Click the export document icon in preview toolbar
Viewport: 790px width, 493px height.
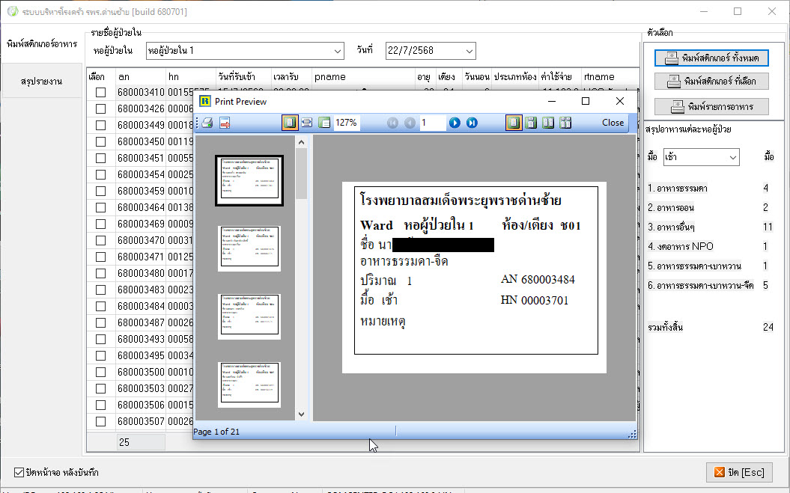pyautogui.click(x=224, y=123)
